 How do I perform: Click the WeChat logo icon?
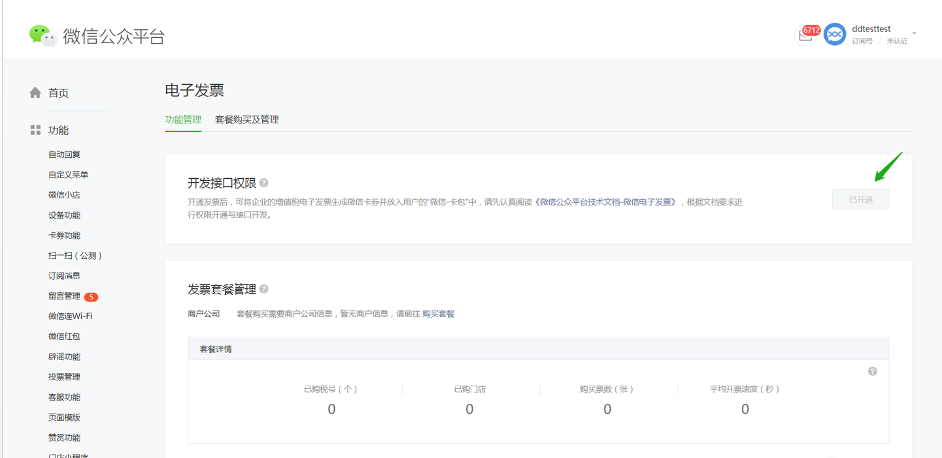43,36
